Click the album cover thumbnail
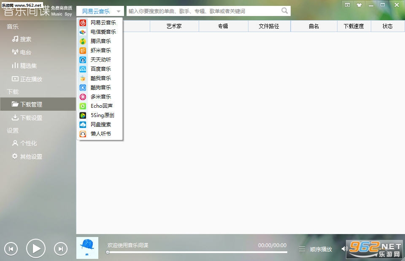The width and height of the screenshot is (405, 261). (87, 248)
